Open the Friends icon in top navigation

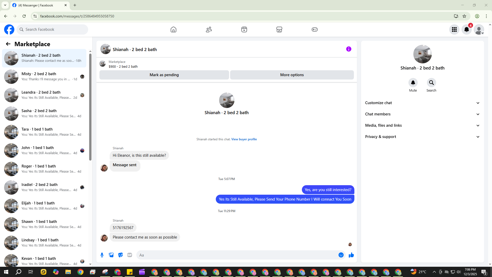click(x=209, y=29)
